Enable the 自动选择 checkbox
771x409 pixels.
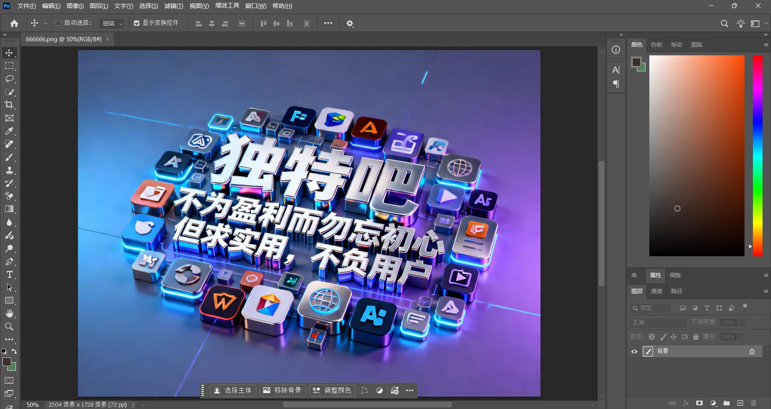(59, 23)
